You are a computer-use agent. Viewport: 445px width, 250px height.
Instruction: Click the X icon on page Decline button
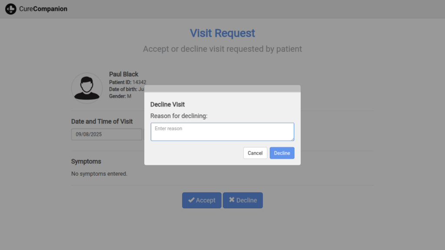[x=232, y=200]
